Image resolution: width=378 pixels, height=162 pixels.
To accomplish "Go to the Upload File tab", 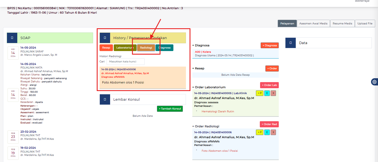I will click(365, 24).
